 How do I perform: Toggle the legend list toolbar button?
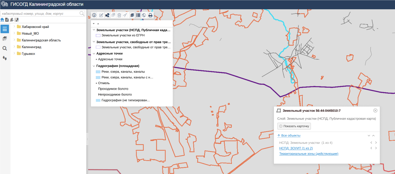pyautogui.click(x=138, y=15)
